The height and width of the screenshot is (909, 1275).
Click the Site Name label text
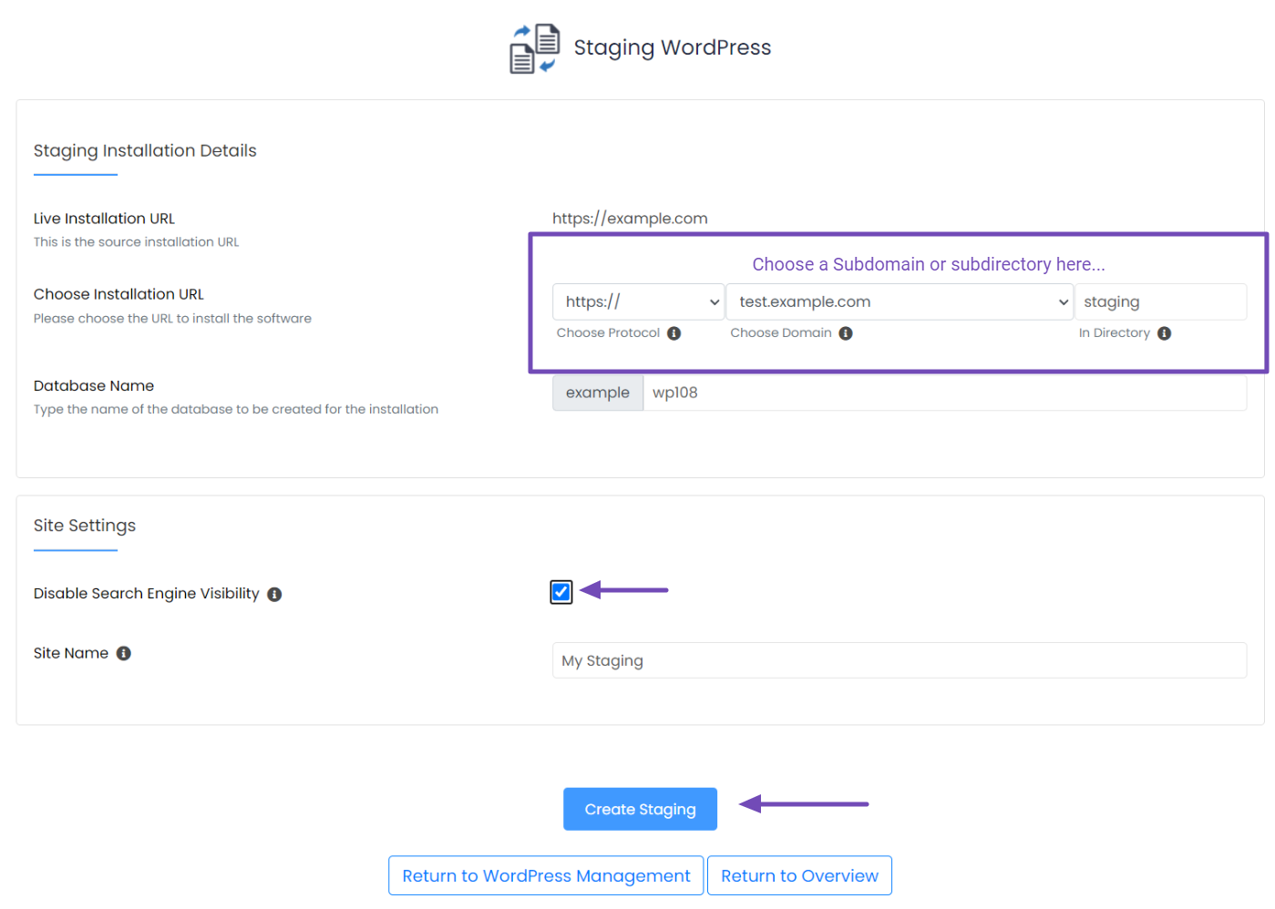[x=71, y=653]
